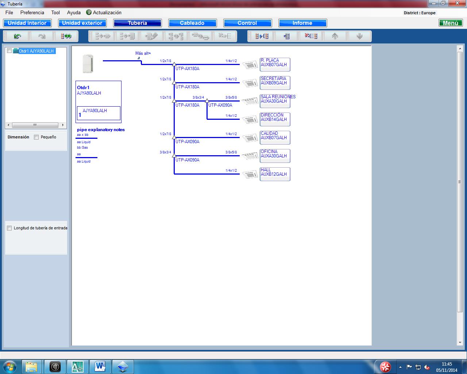The image size is (467, 374).
Task: Open Microsoft Word from the taskbar
Action: (x=100, y=366)
